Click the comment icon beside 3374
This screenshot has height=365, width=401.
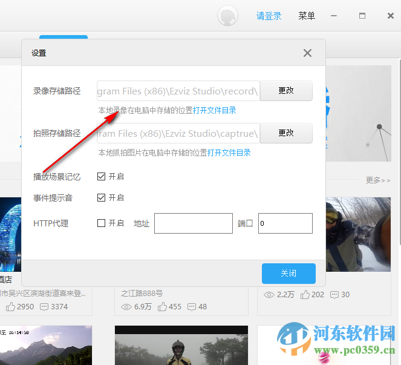(44, 307)
